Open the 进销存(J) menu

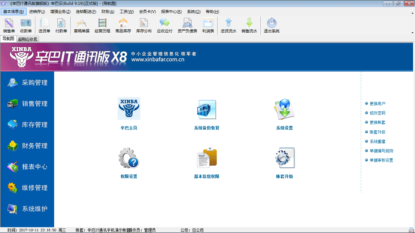[37, 12]
